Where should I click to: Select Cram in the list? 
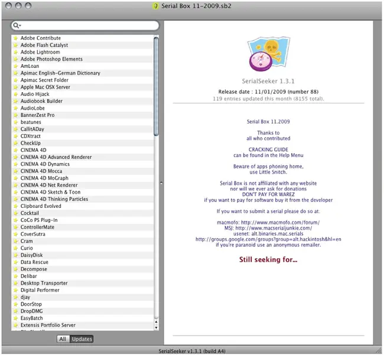pos(83,241)
